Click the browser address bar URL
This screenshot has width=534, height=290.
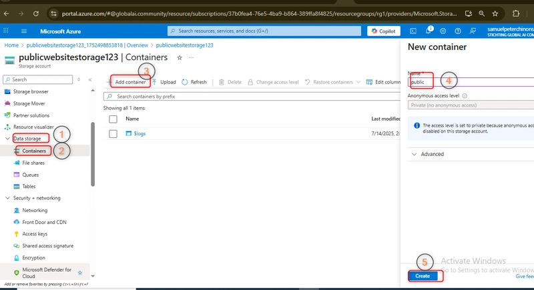pos(259,13)
